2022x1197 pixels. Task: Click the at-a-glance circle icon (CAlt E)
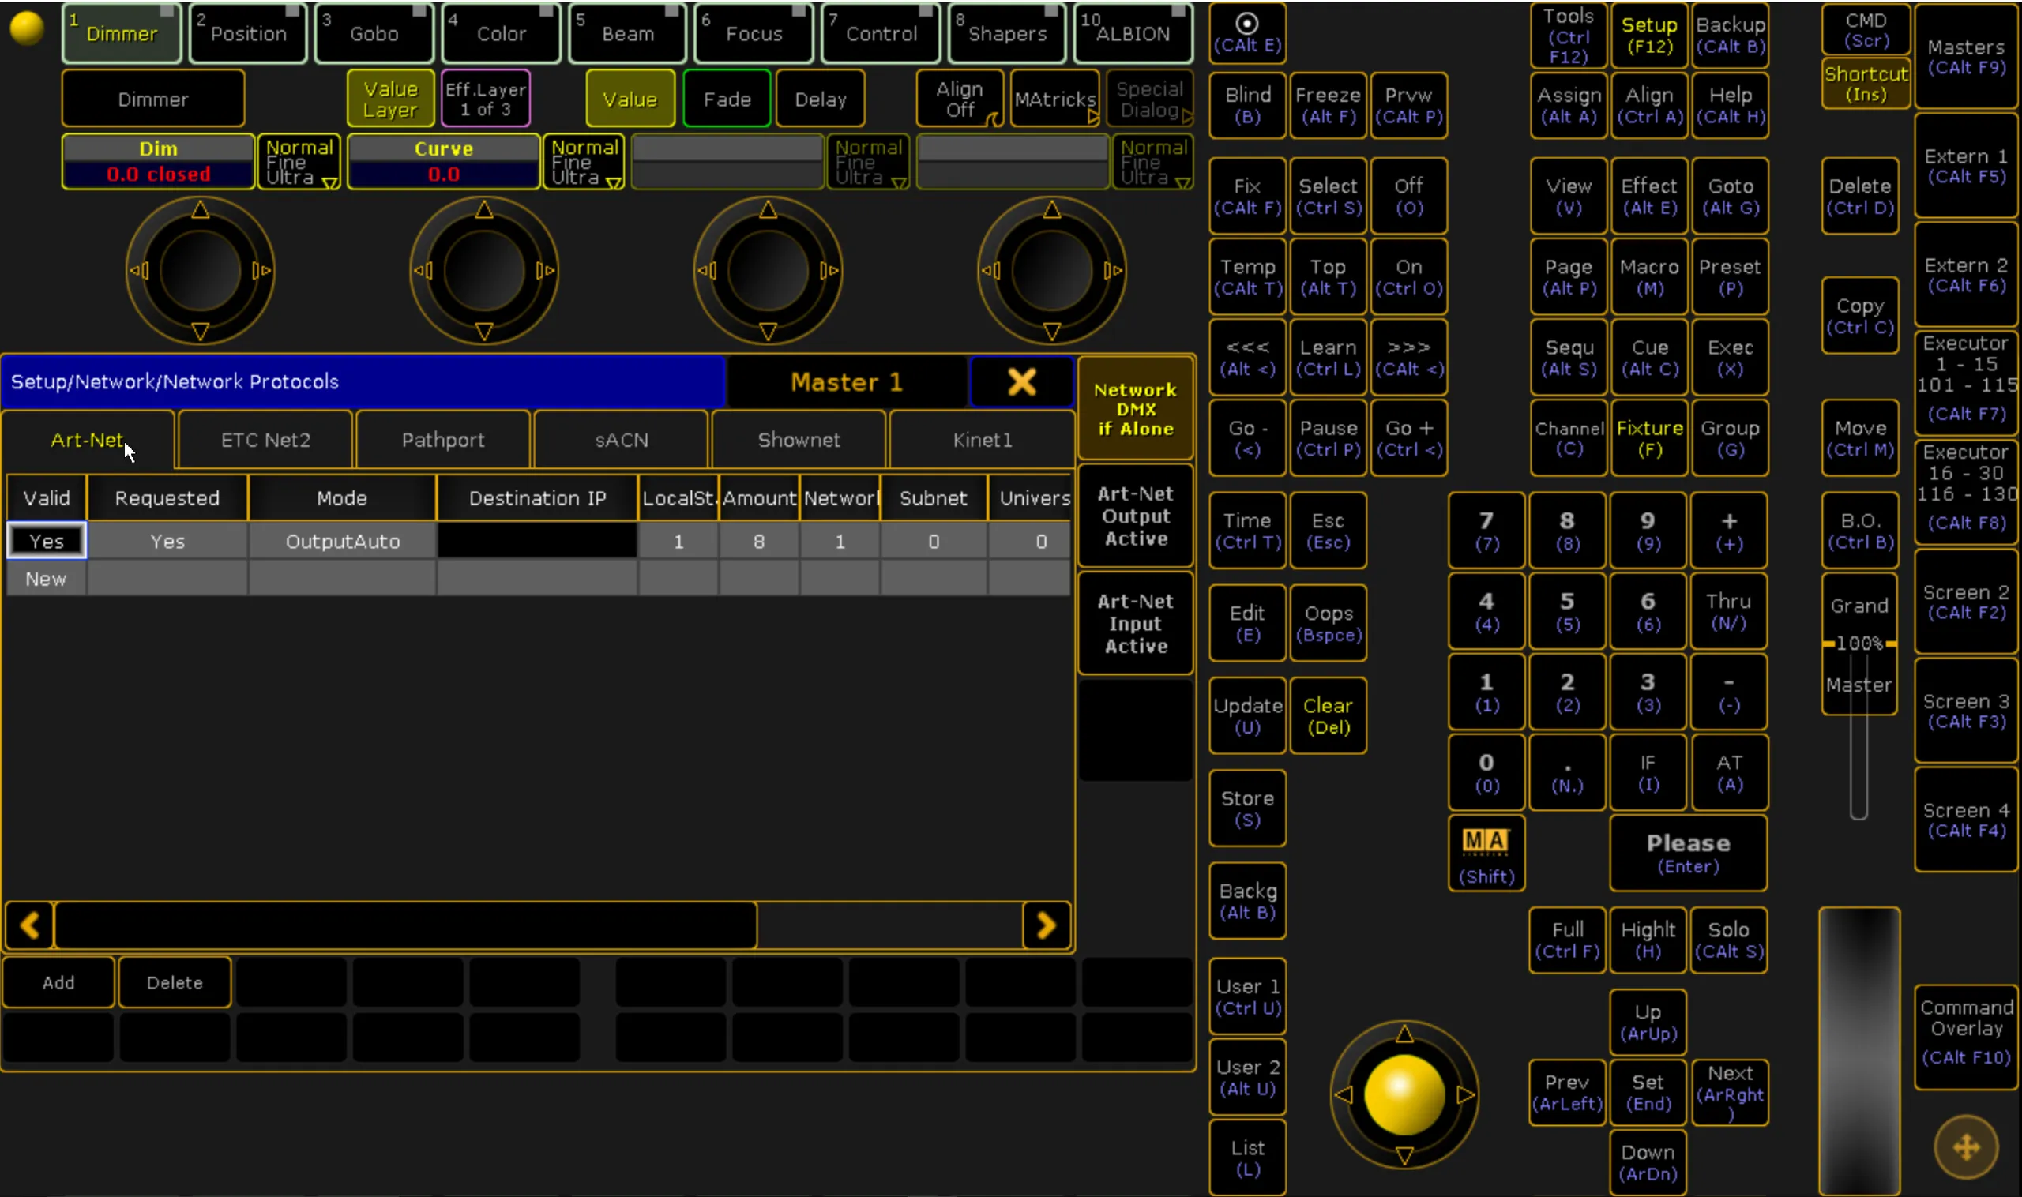tap(1246, 33)
